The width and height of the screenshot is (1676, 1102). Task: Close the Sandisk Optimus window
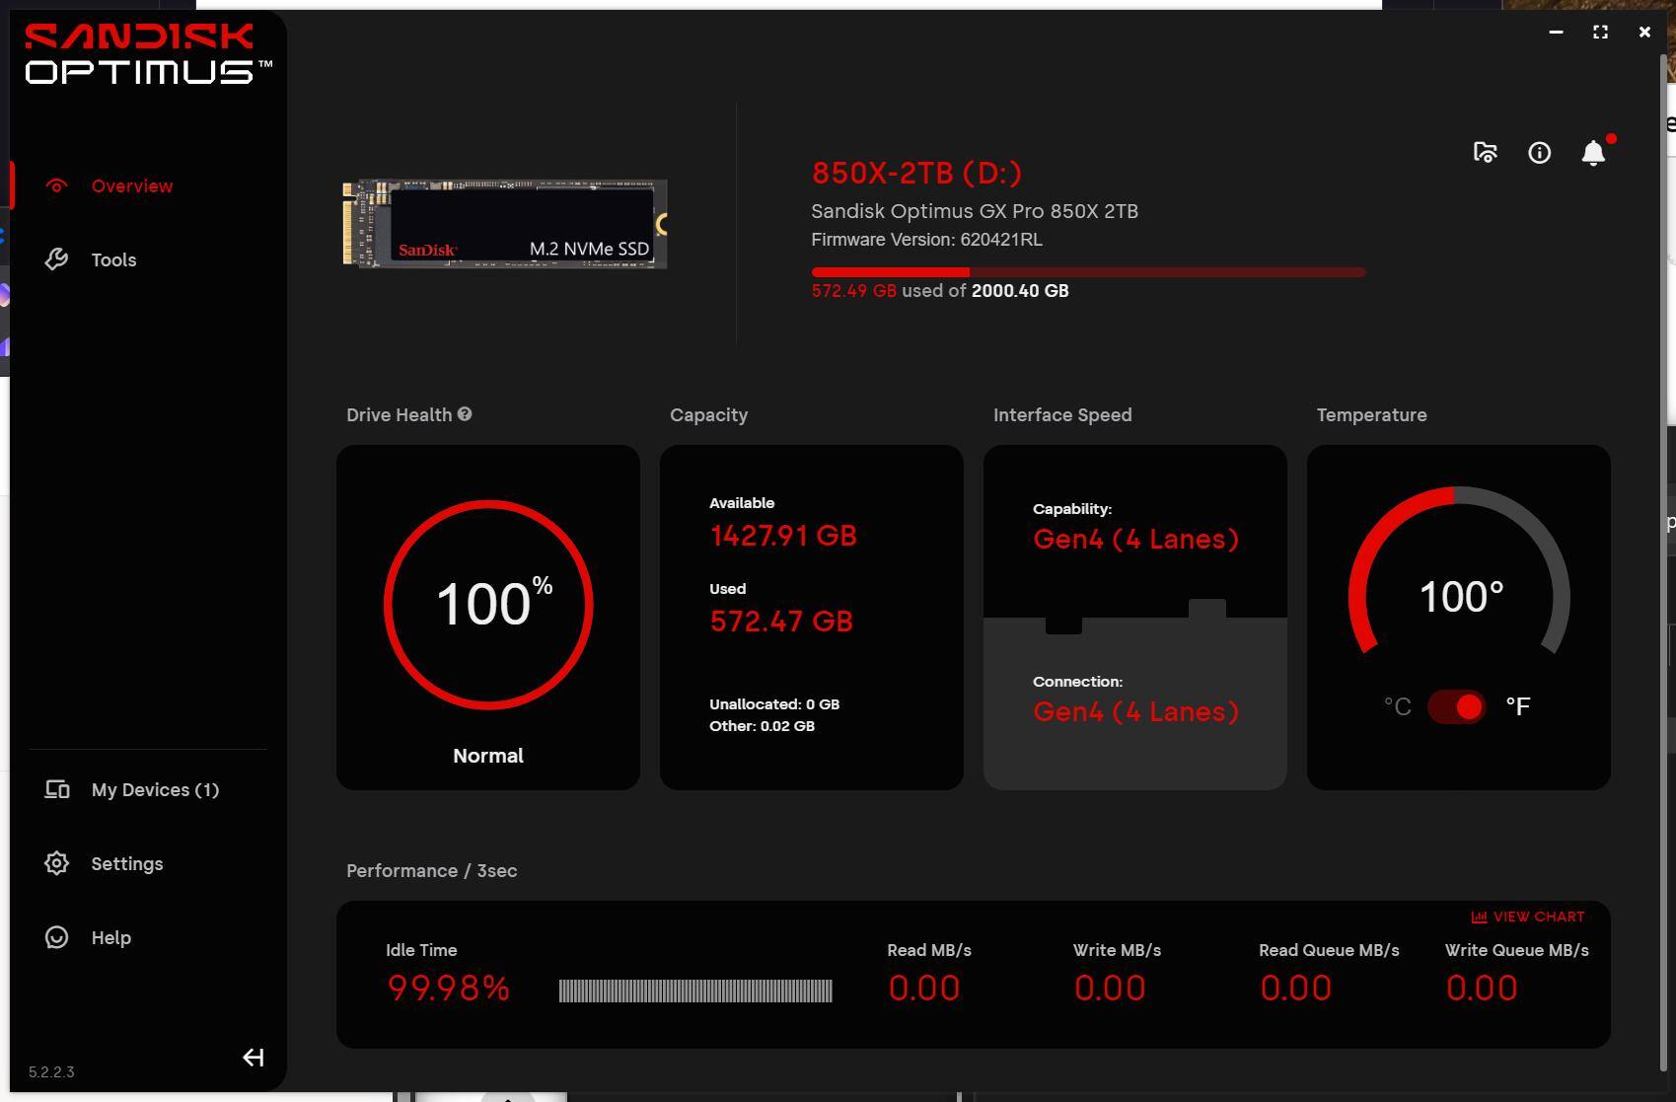(x=1644, y=32)
